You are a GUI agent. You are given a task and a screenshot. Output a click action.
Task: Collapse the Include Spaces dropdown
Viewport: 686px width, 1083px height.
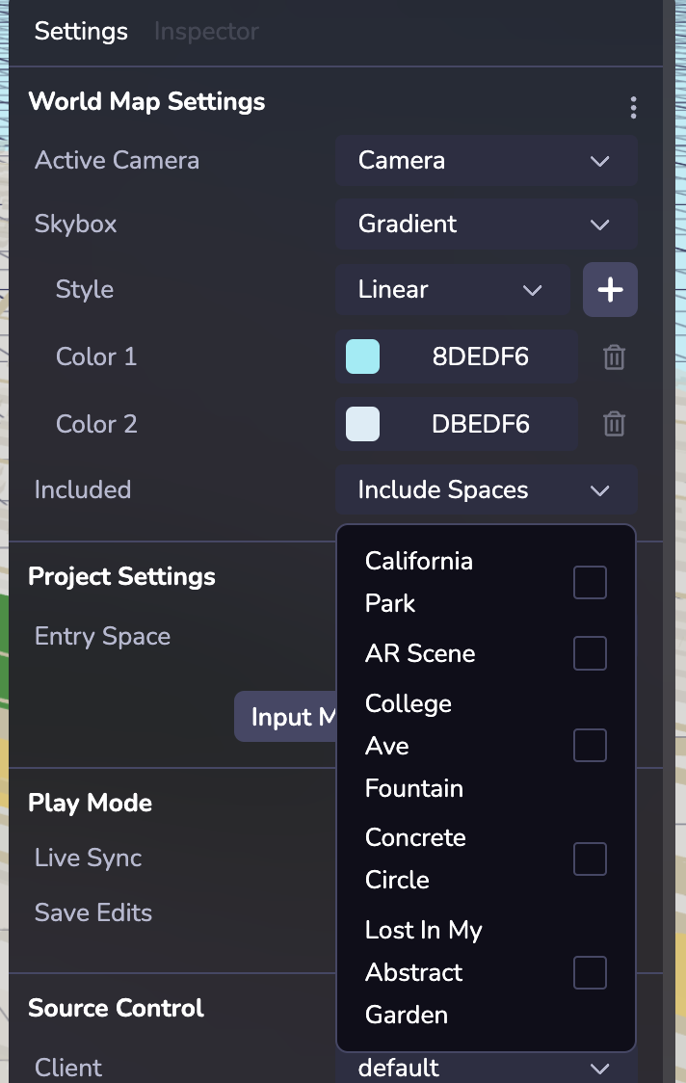pos(486,489)
